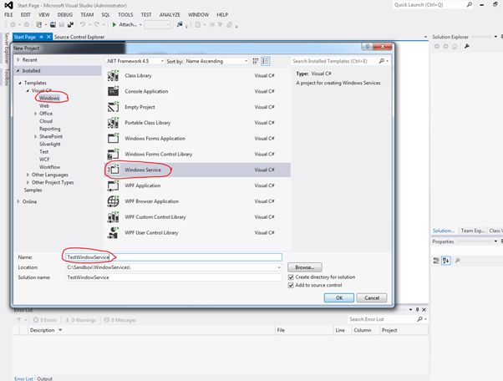Select the Silverlight tree item
503x381 pixels.
pyautogui.click(x=50, y=145)
